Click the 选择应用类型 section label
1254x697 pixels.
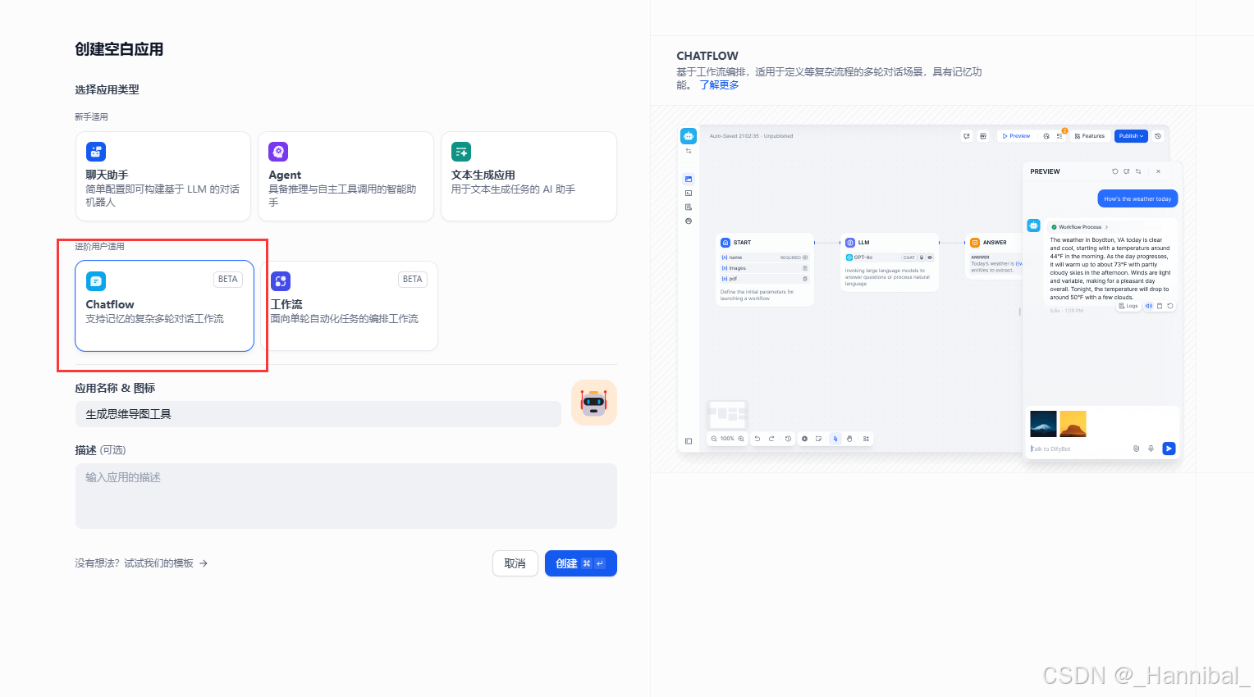point(107,89)
